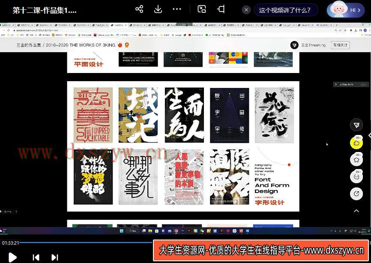This screenshot has height=263, width=371.
Task: Click 'Font And Form Design' heading
Action: (272, 185)
